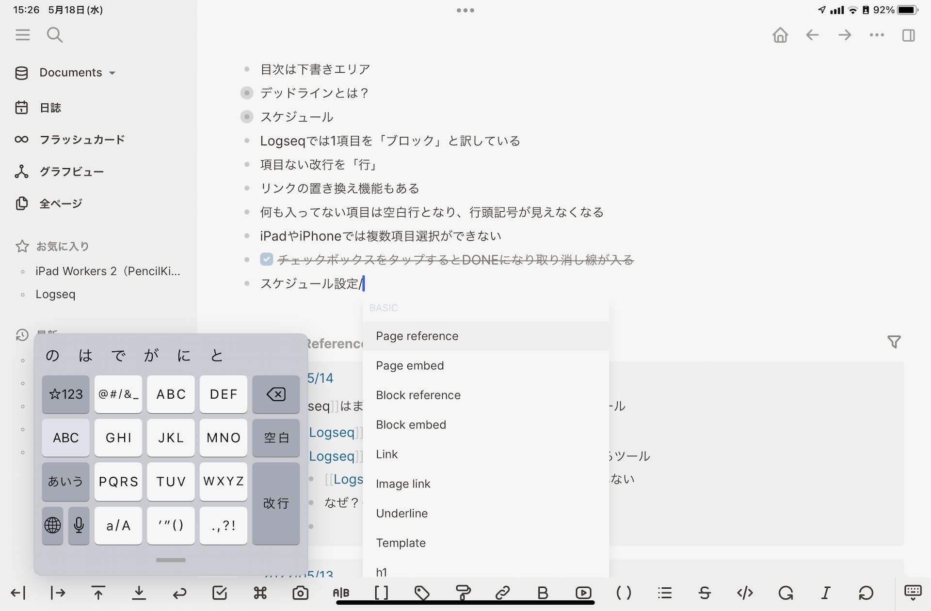Switch keyboard to あいう input mode

pos(65,482)
